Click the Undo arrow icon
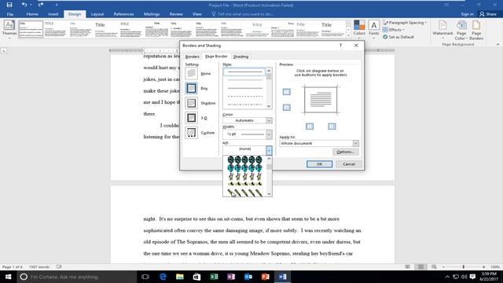 coord(24,5)
